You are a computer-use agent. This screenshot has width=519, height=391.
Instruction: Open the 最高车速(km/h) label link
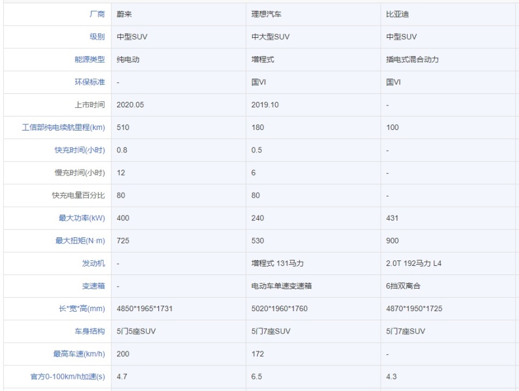[x=79, y=354]
